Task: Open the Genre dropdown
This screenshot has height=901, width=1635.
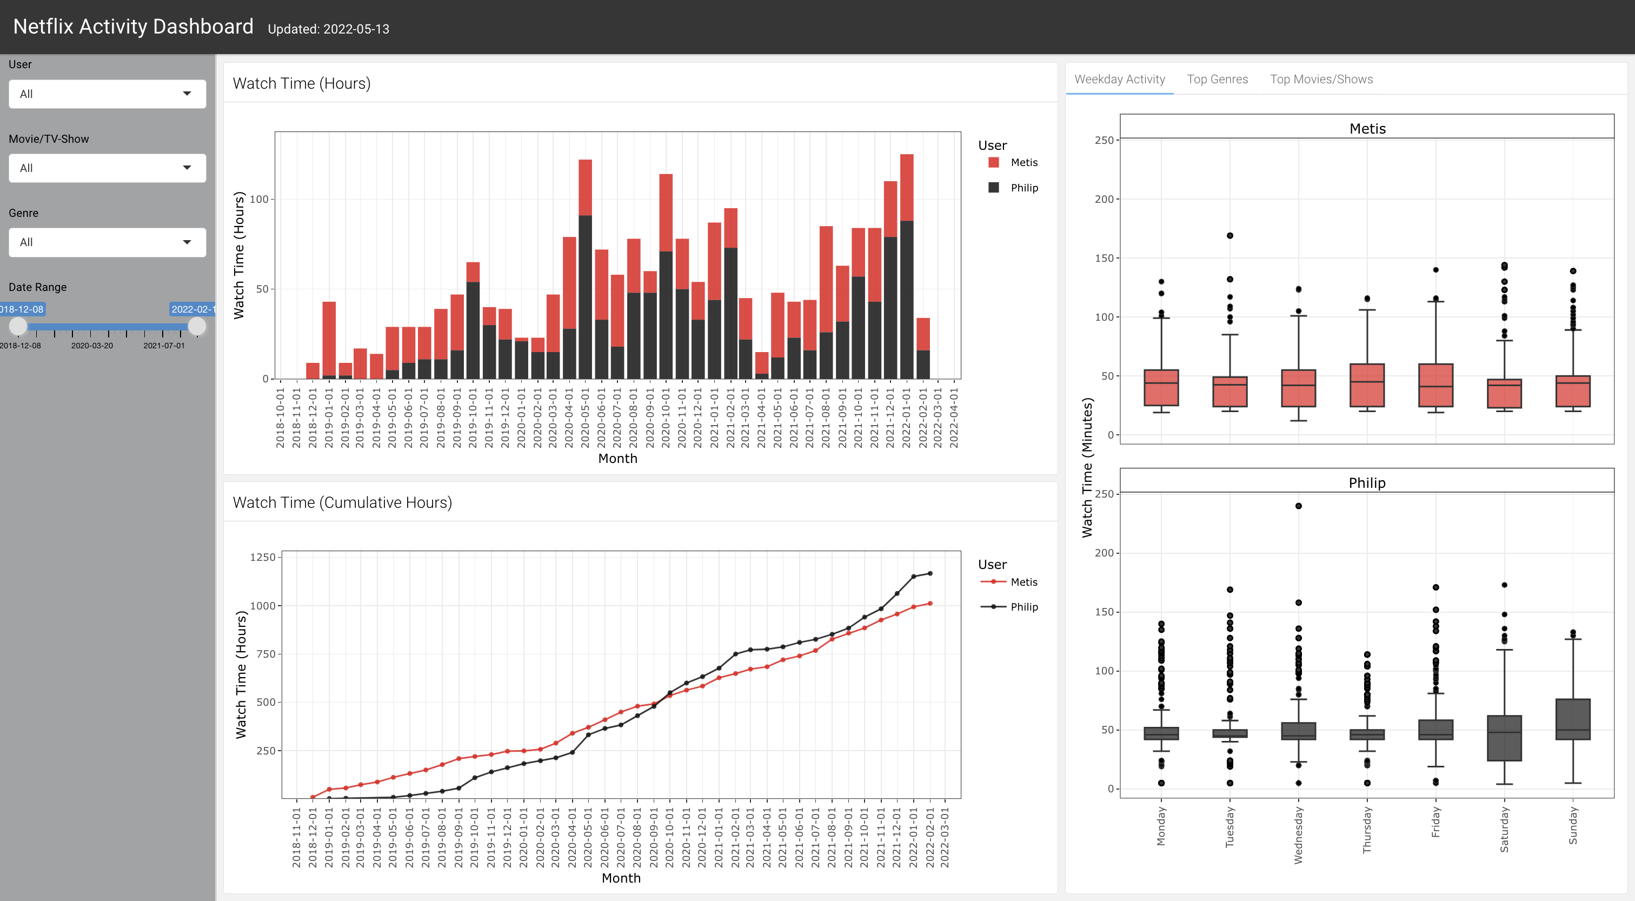Action: [x=107, y=242]
